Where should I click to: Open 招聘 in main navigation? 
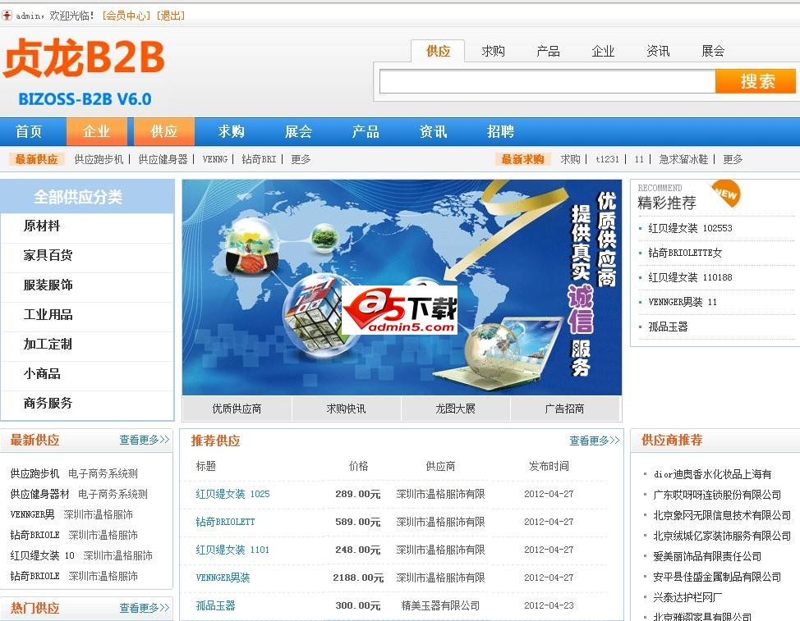tap(500, 131)
